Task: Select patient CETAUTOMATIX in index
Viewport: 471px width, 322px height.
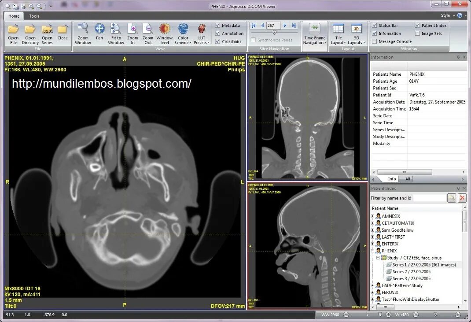Action: (x=397, y=223)
